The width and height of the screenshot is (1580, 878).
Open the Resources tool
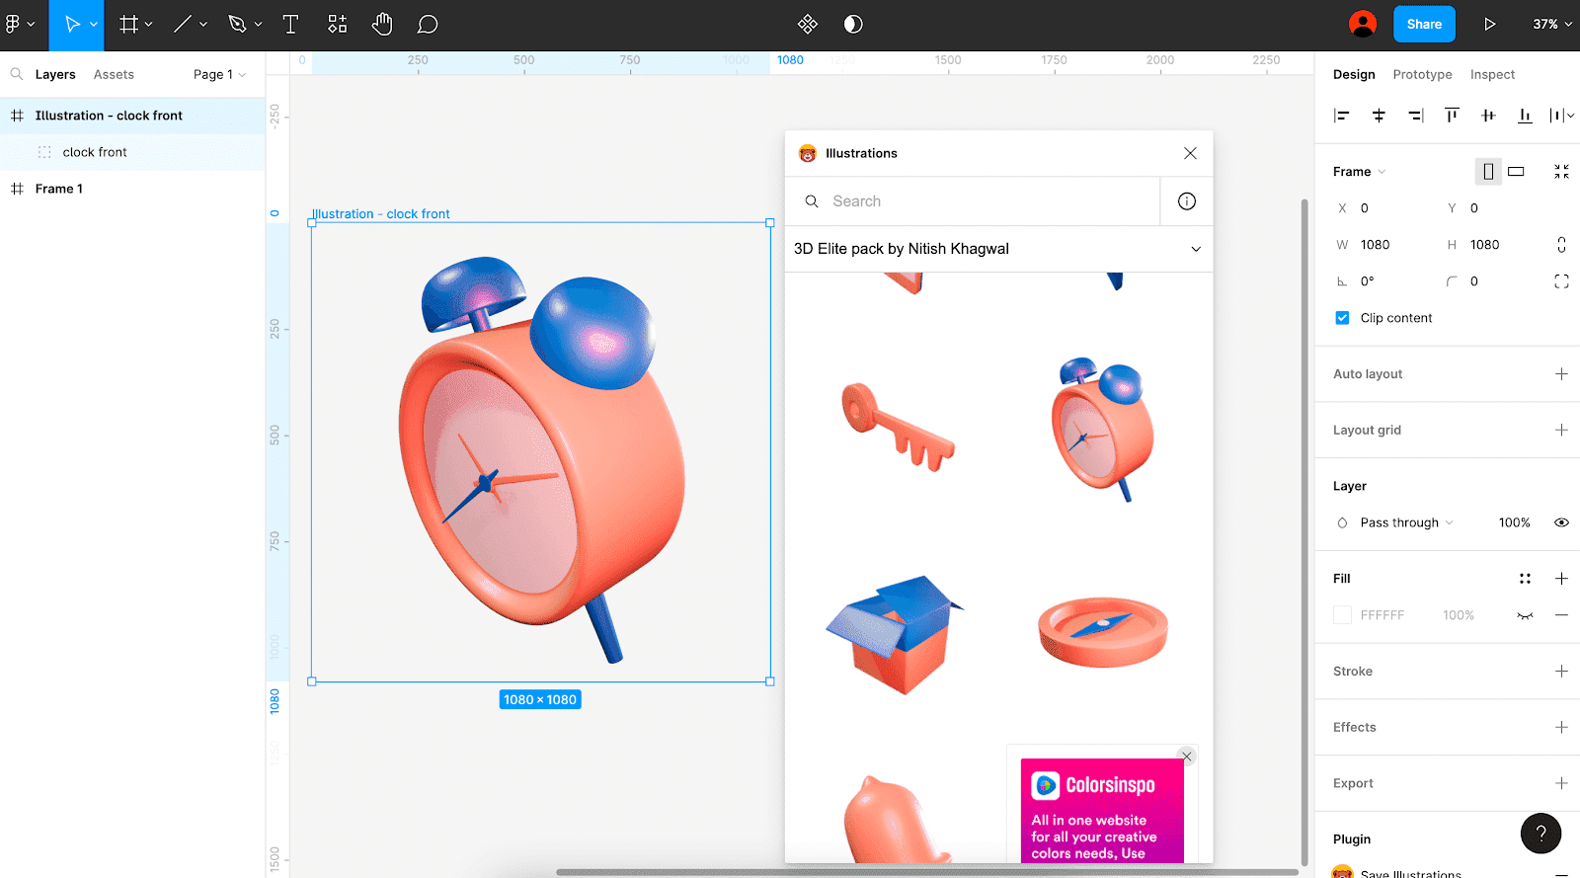[x=338, y=24]
